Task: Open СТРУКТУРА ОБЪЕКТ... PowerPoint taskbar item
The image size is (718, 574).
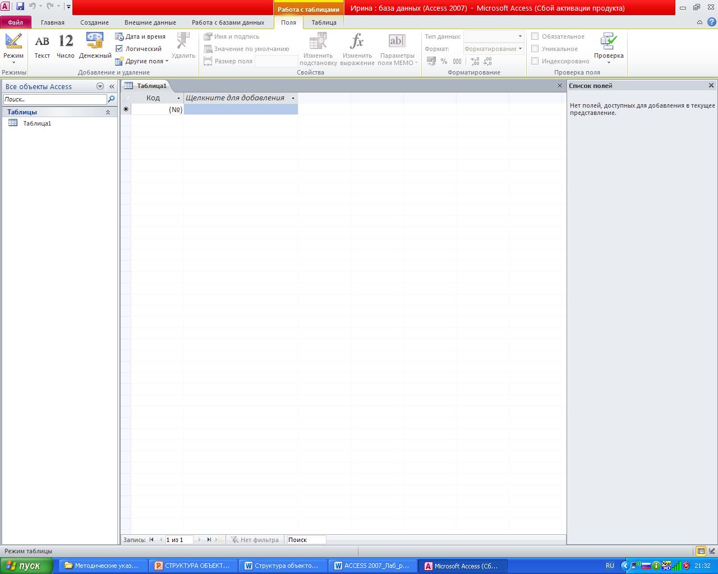Action: tap(193, 566)
